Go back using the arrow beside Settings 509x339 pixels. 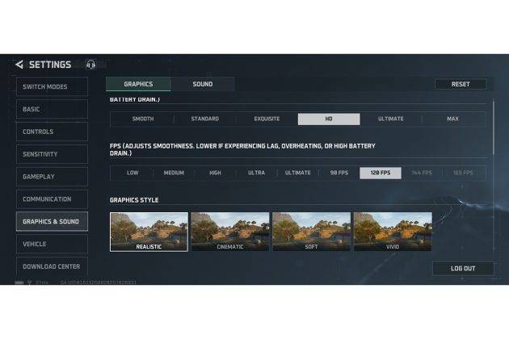point(19,65)
